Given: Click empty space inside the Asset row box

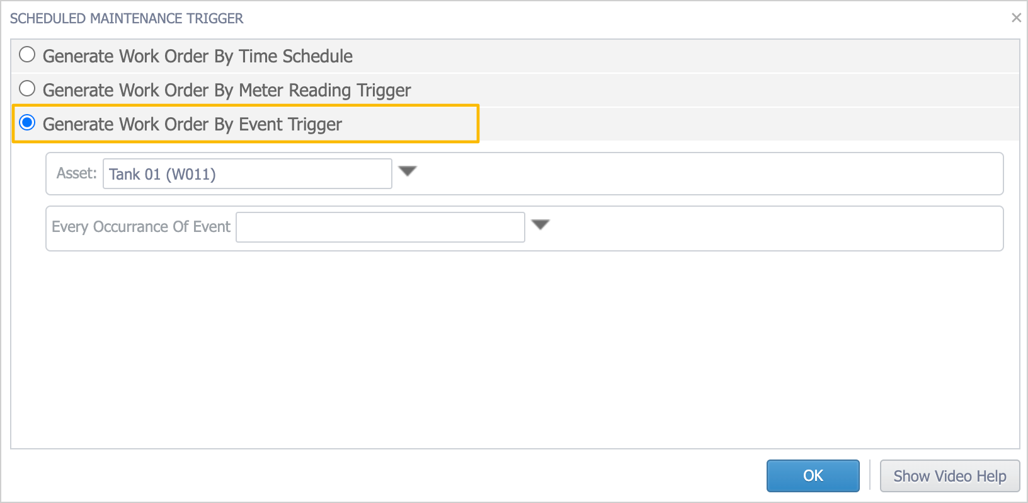Looking at the screenshot, I should pos(705,174).
